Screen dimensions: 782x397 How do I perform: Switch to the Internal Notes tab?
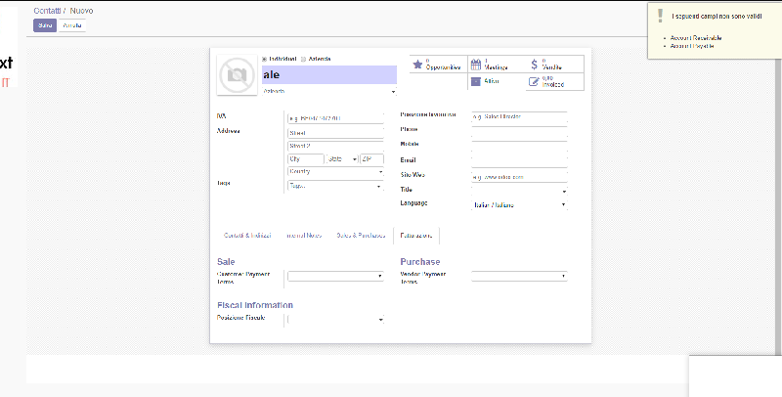(x=304, y=236)
